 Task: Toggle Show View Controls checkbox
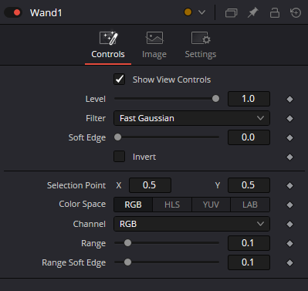(120, 80)
